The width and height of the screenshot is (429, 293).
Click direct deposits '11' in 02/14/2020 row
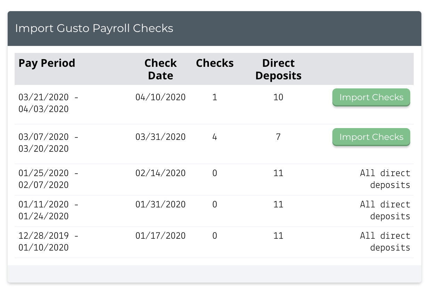coord(278,173)
